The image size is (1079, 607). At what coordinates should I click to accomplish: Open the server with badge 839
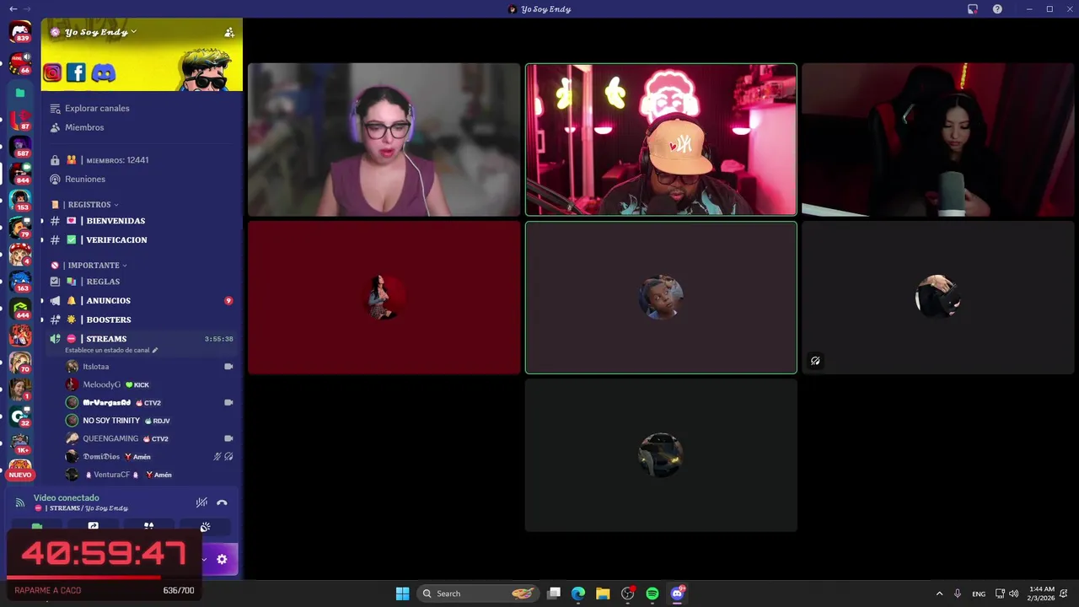pos(20,33)
